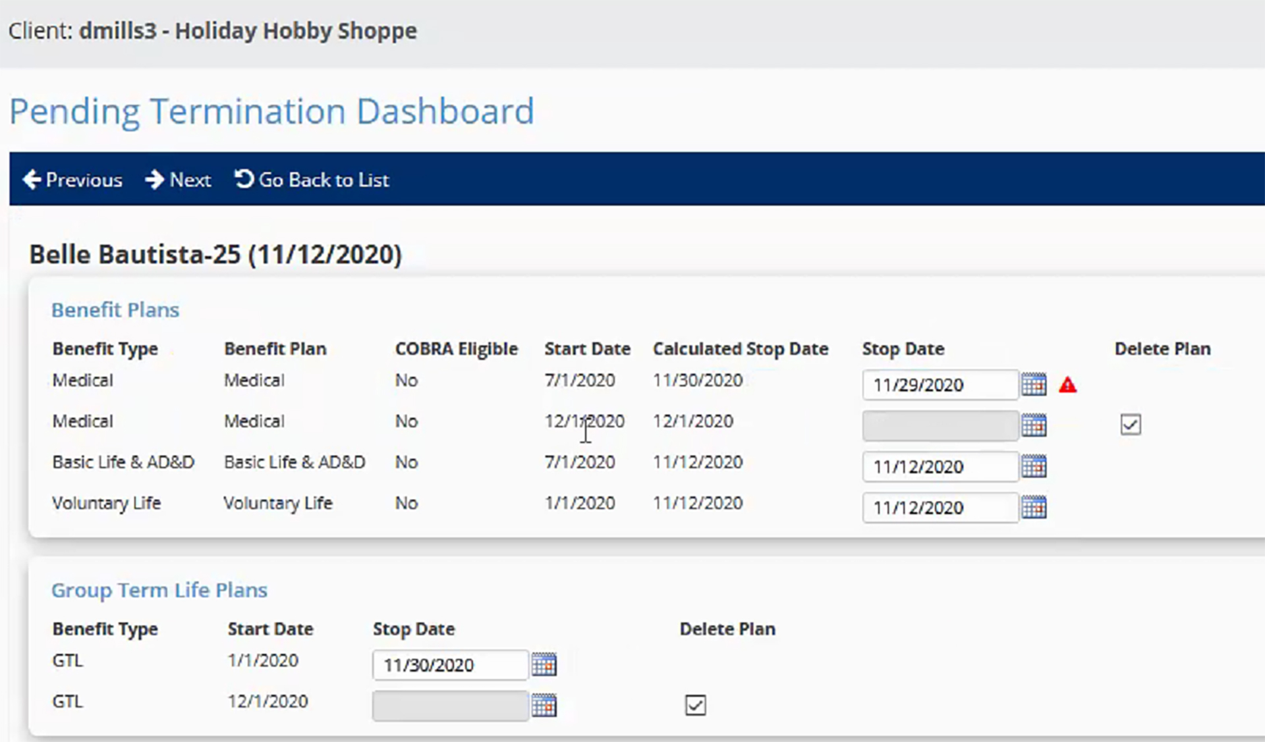Open calendar for Basic Life & AD&D stop date
The width and height of the screenshot is (1265, 742).
[1034, 467]
